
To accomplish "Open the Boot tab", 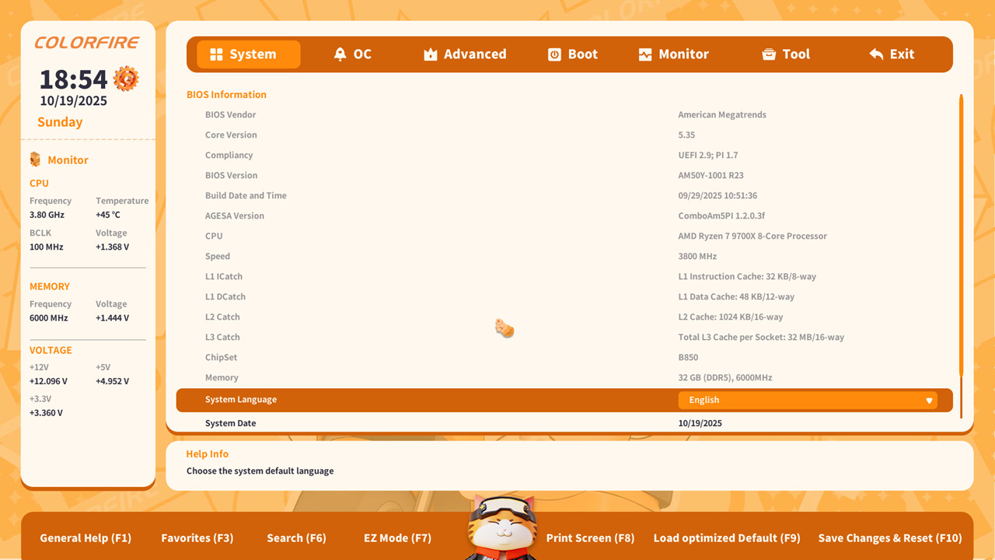I will pos(582,54).
